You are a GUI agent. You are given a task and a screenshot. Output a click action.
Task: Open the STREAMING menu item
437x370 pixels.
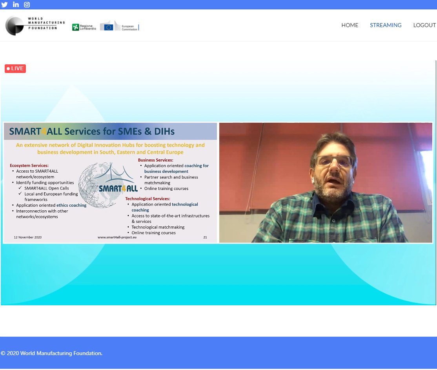point(386,25)
